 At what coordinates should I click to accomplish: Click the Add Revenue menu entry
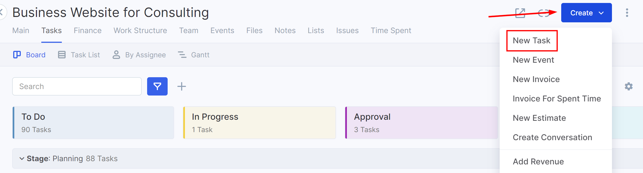pyautogui.click(x=538, y=161)
